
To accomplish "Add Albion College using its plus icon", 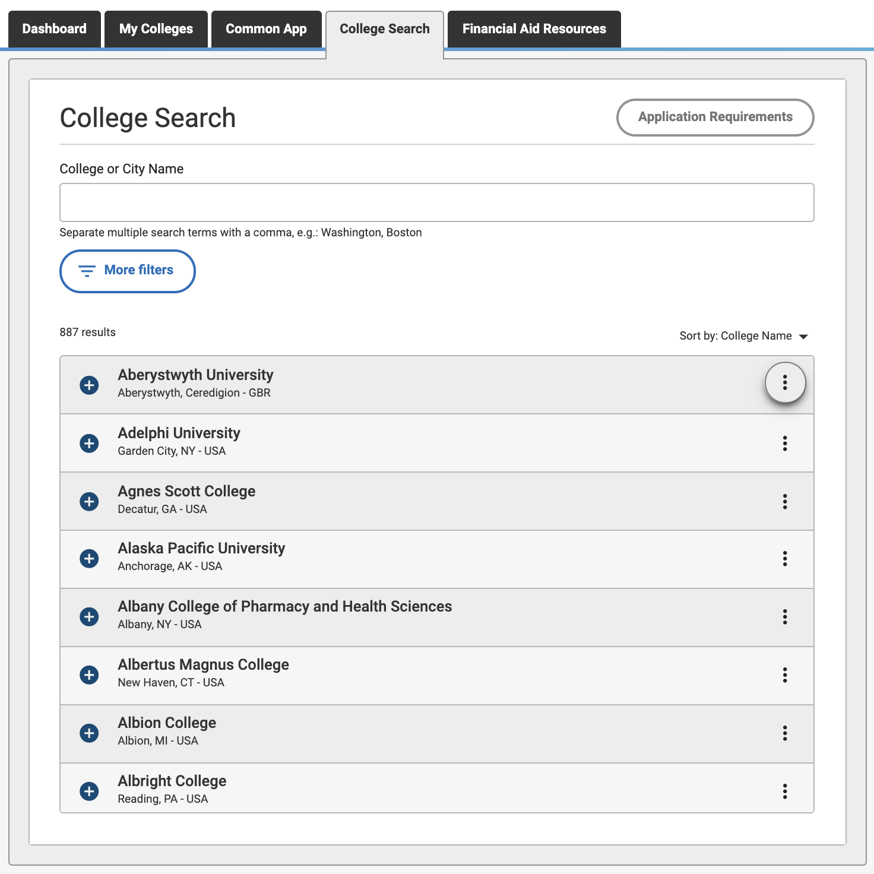I will pyautogui.click(x=88, y=733).
